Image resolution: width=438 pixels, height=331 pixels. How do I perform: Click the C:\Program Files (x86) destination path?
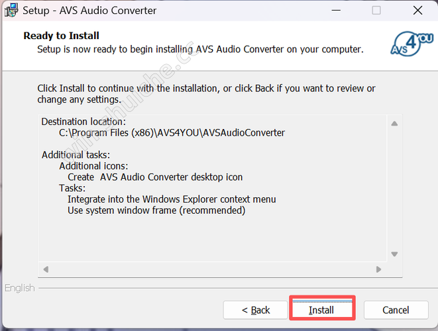[172, 132]
